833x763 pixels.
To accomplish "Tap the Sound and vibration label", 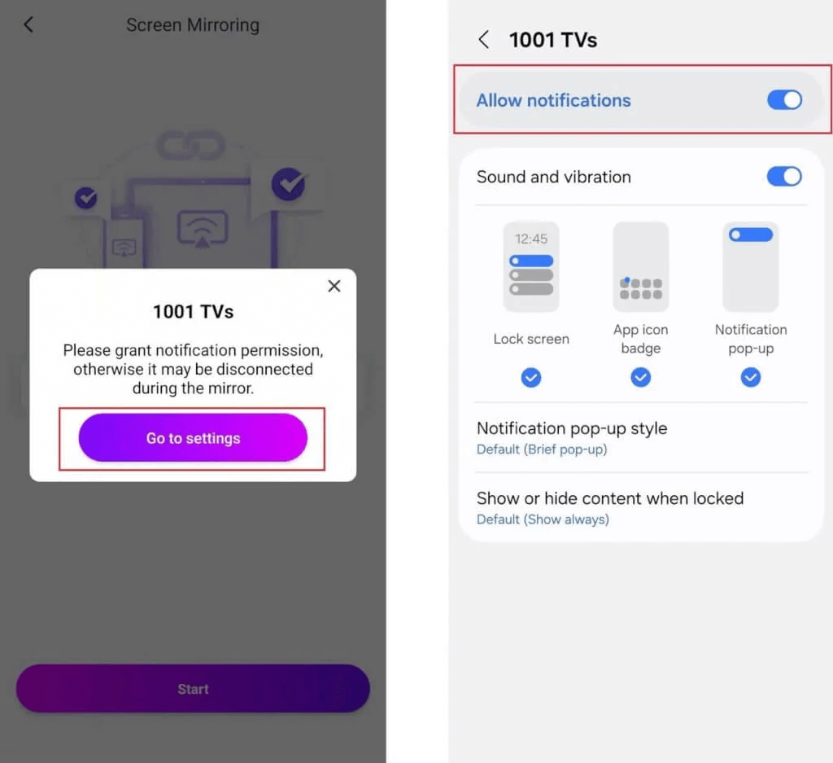I will [x=553, y=177].
